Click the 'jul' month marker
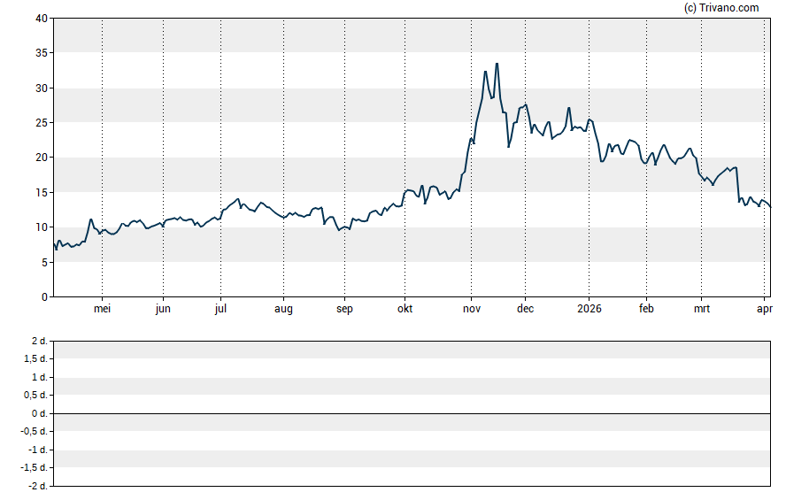 click(221, 309)
